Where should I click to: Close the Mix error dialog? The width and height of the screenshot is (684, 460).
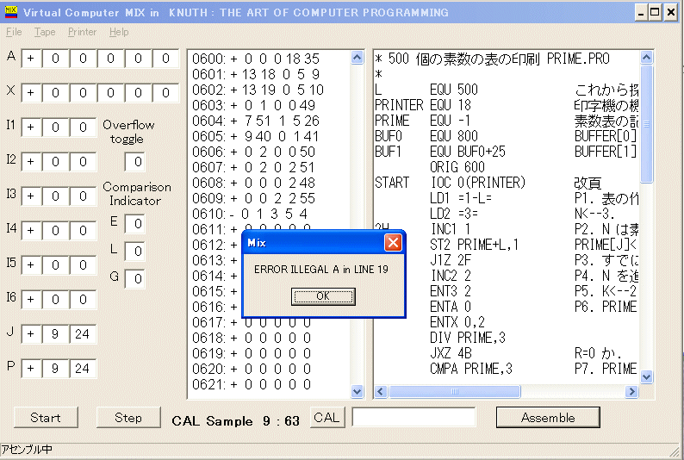coord(393,242)
